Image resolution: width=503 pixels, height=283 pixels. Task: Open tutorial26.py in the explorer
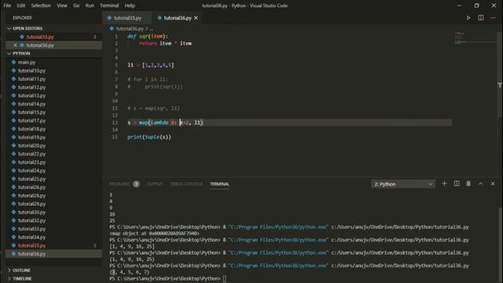pos(54,187)
